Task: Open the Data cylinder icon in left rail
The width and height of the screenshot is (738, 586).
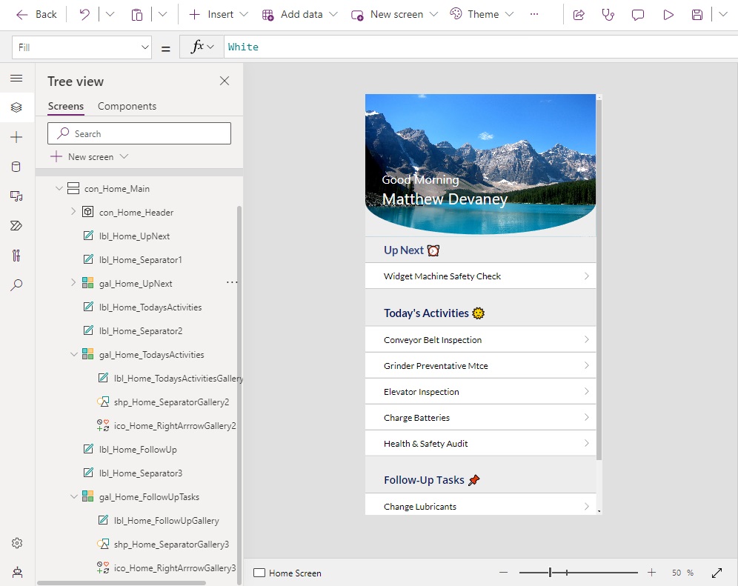Action: [x=16, y=167]
